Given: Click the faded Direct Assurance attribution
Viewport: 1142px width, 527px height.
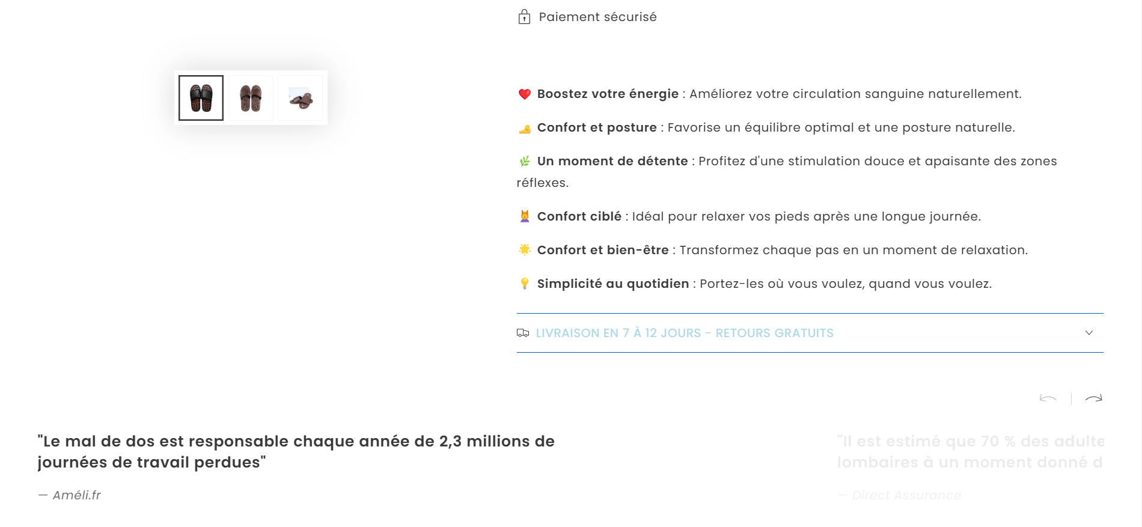Looking at the screenshot, I should click(x=900, y=495).
